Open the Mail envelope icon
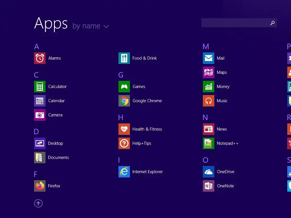The height and width of the screenshot is (218, 291). click(209, 58)
